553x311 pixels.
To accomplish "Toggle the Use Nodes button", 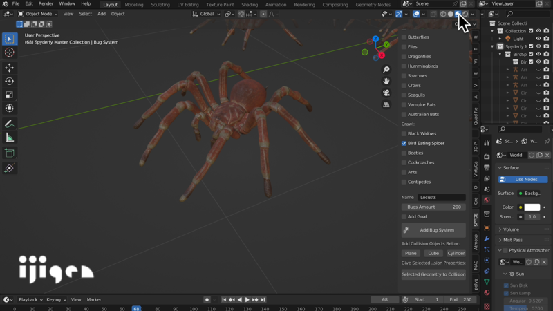I will 523,180.
